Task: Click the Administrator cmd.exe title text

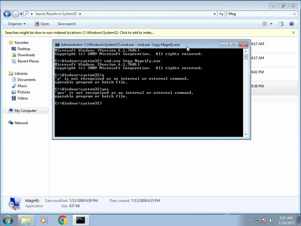Action: point(120,45)
